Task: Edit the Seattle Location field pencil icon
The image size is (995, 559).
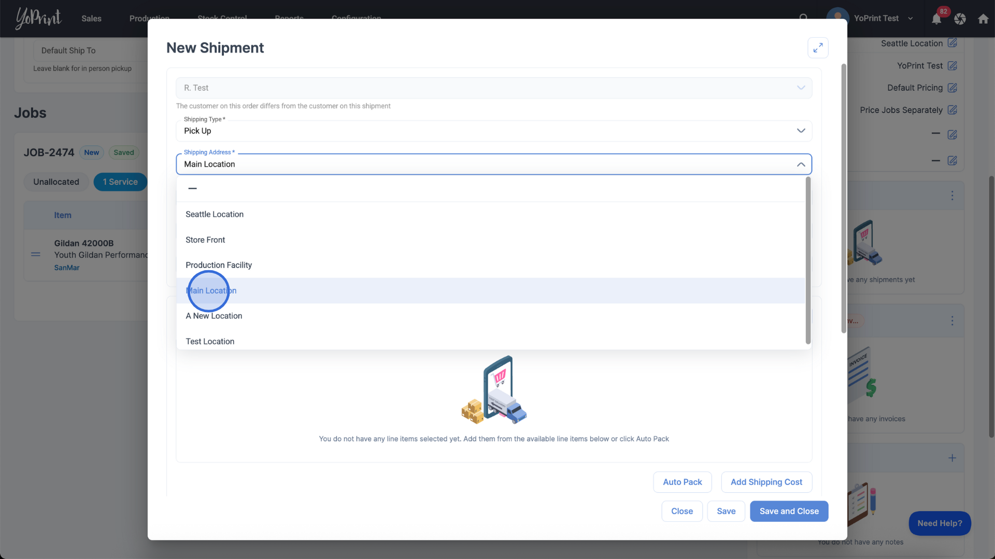Action: pos(953,43)
